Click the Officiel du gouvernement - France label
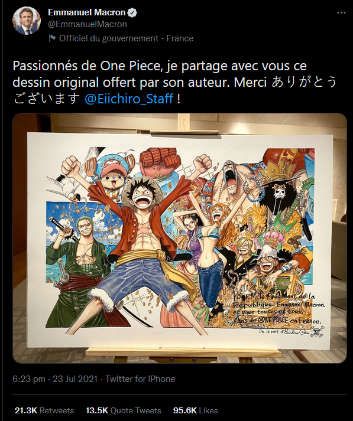Viewport: 353px width, 421px height. click(x=127, y=38)
